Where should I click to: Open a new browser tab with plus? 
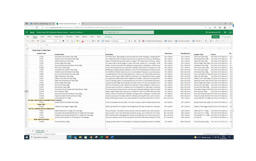click(83, 24)
